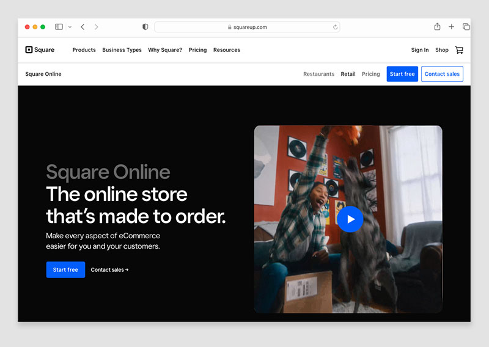The height and width of the screenshot is (347, 489).
Task: Click the lock icon in address bar
Action: [230, 27]
